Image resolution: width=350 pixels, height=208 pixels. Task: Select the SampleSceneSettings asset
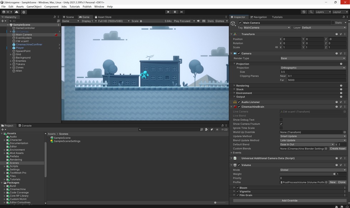(x=67, y=141)
